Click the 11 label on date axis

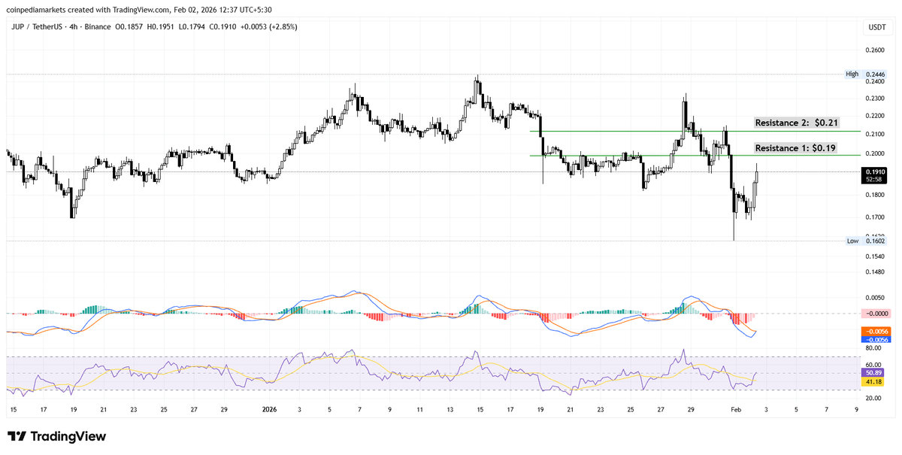point(419,410)
